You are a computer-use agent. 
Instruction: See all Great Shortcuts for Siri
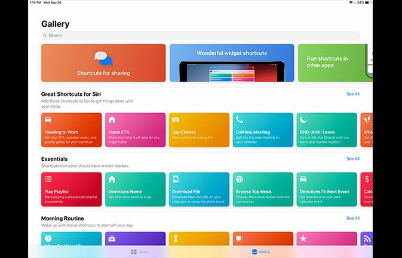pos(352,94)
